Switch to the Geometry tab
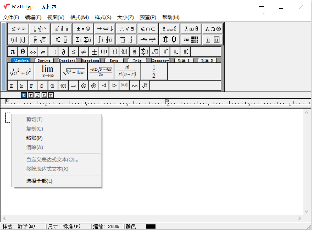312x230 pixels. tap(160, 60)
